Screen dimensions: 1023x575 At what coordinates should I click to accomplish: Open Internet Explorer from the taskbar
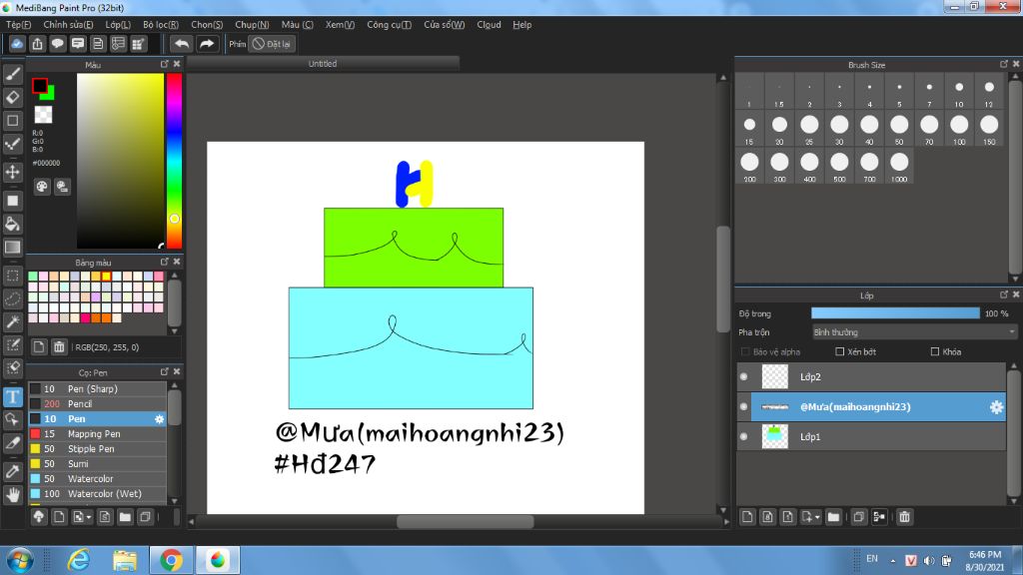coord(79,560)
